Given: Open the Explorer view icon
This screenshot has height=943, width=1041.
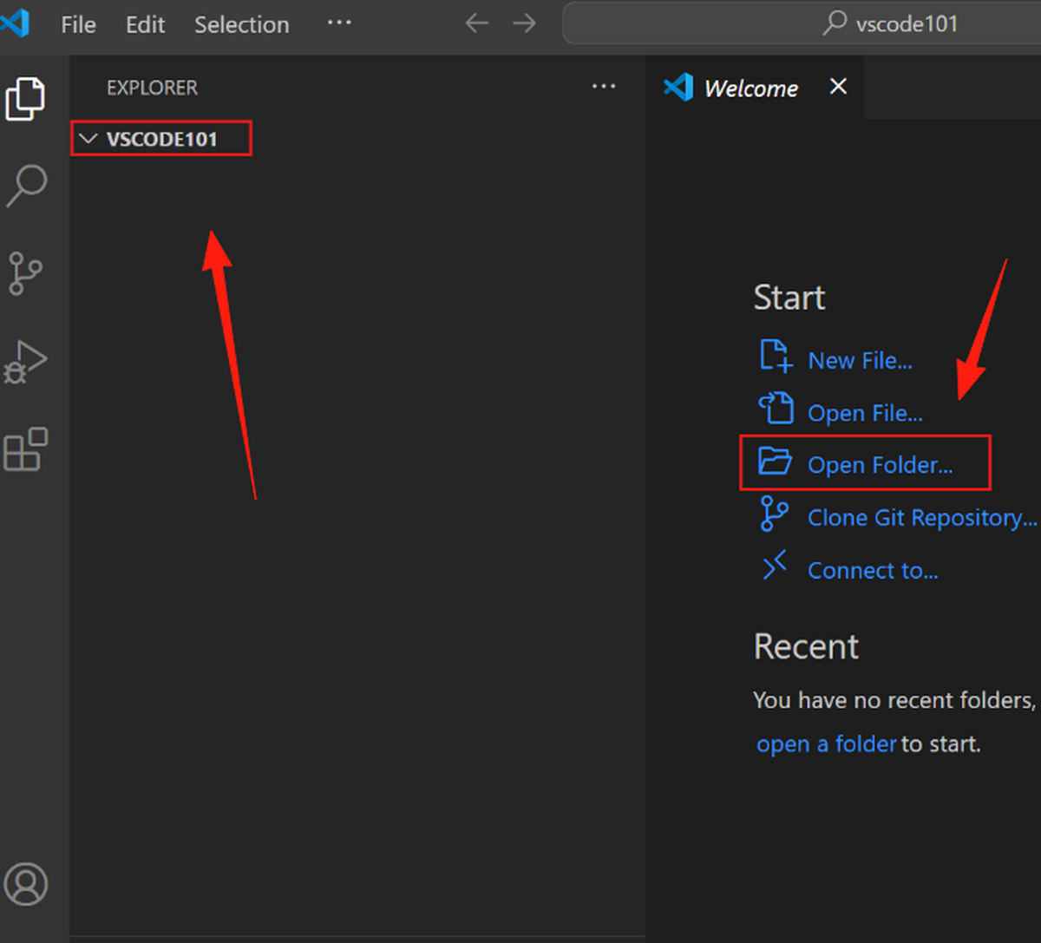Looking at the screenshot, I should pyautogui.click(x=27, y=98).
